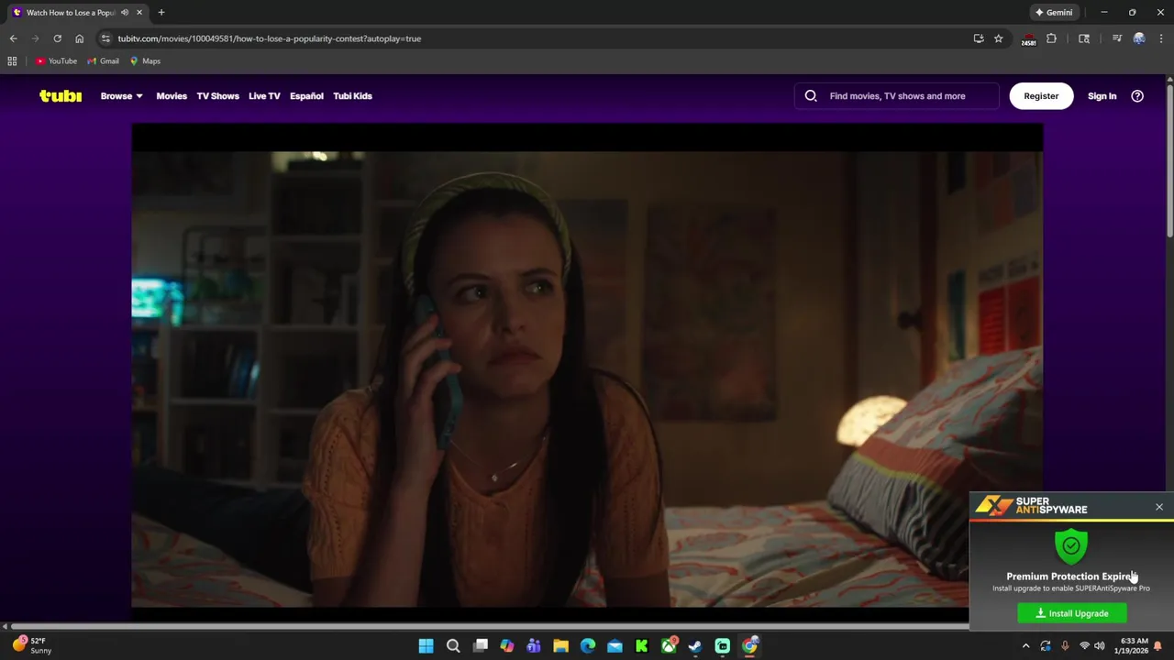Expand the Browse dropdown menu
Image resolution: width=1174 pixels, height=660 pixels.
click(x=121, y=96)
